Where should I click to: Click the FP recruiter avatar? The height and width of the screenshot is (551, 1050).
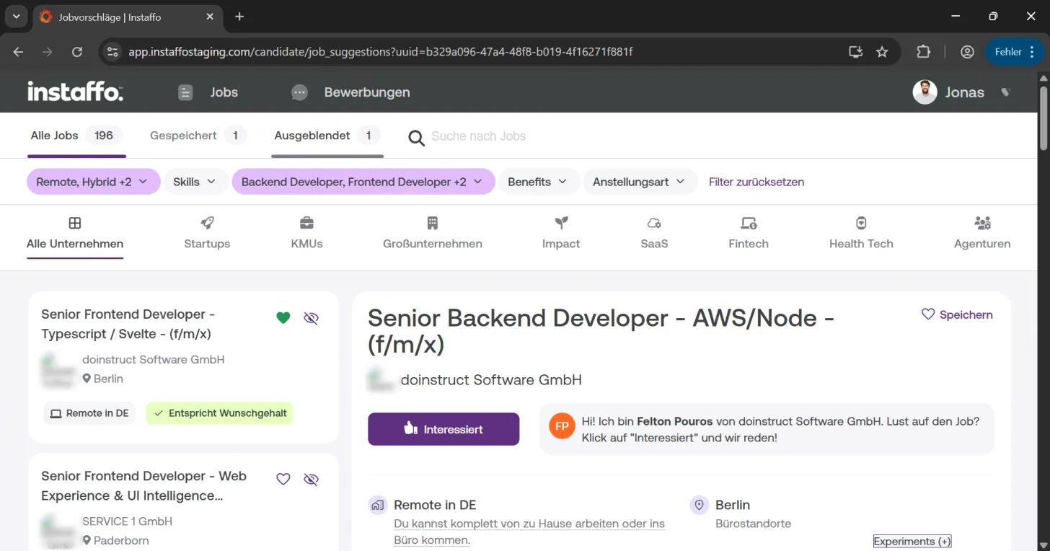[562, 426]
